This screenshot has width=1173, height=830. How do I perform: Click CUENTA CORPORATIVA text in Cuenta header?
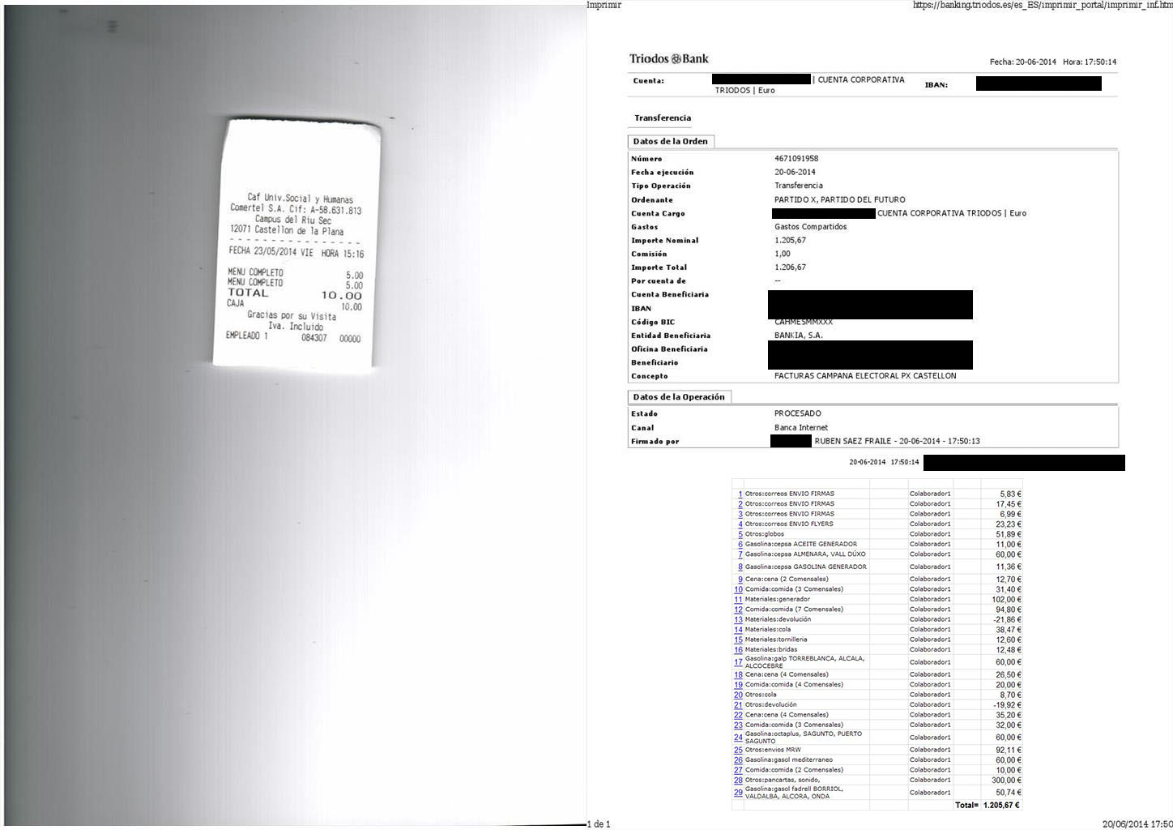click(861, 80)
